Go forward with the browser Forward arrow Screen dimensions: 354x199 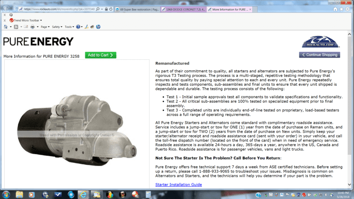(14, 9)
